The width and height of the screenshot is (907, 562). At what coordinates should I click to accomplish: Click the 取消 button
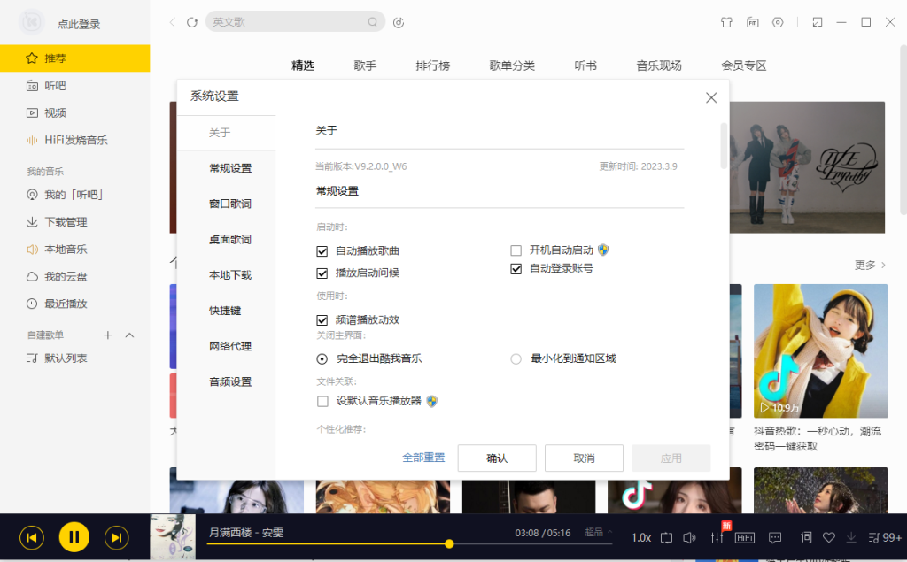(584, 458)
